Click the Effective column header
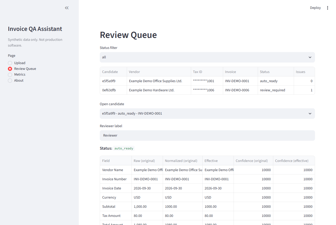336x225 pixels. click(x=218, y=161)
